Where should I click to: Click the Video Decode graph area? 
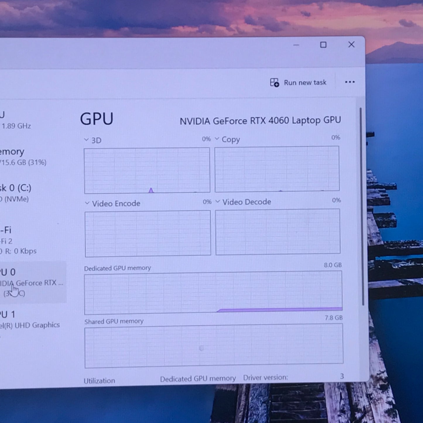[x=278, y=232]
